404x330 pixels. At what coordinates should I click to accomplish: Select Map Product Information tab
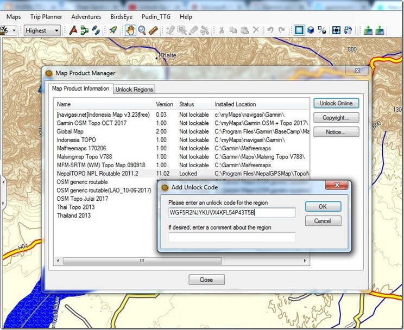(x=80, y=88)
